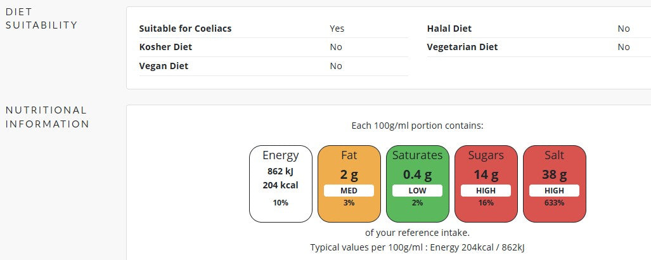Select the red Salt nutrition box
The image size is (651, 260).
[x=555, y=184]
